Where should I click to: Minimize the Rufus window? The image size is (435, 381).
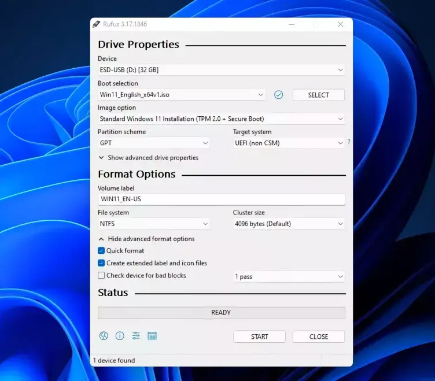click(292, 24)
